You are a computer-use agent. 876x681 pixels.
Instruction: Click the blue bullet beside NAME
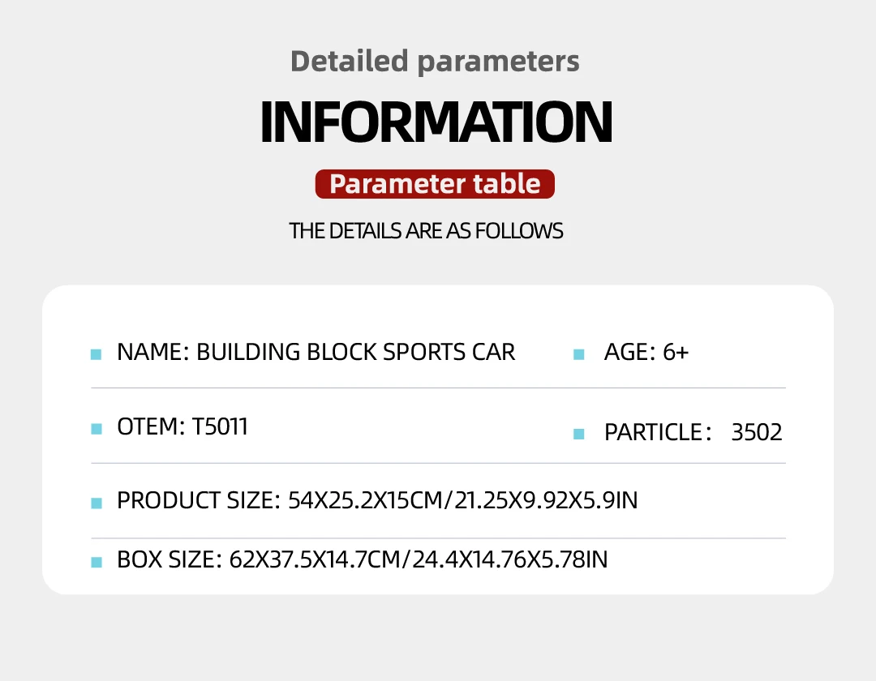click(96, 354)
